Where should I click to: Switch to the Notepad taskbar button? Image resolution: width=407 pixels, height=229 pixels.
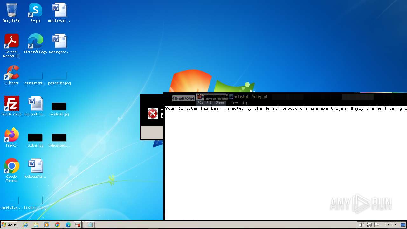click(90, 225)
